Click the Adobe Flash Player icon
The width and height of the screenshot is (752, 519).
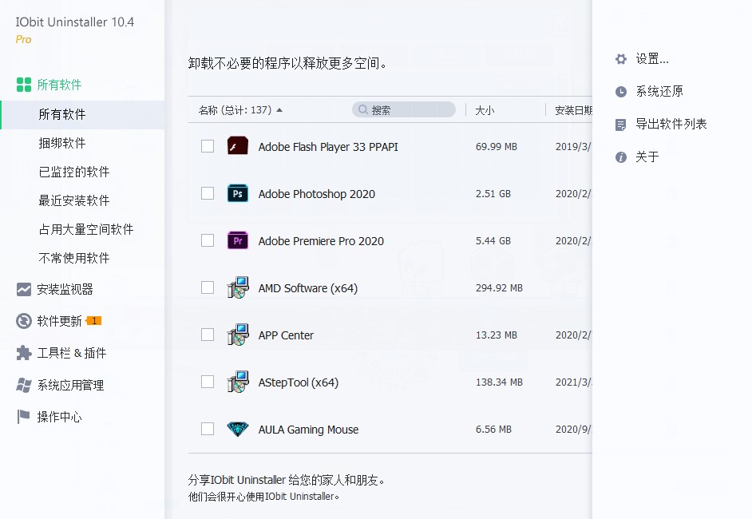[237, 146]
